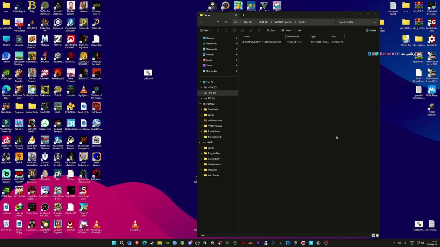Open the View layout dropdown
The image size is (440, 247).
[x=287, y=31]
